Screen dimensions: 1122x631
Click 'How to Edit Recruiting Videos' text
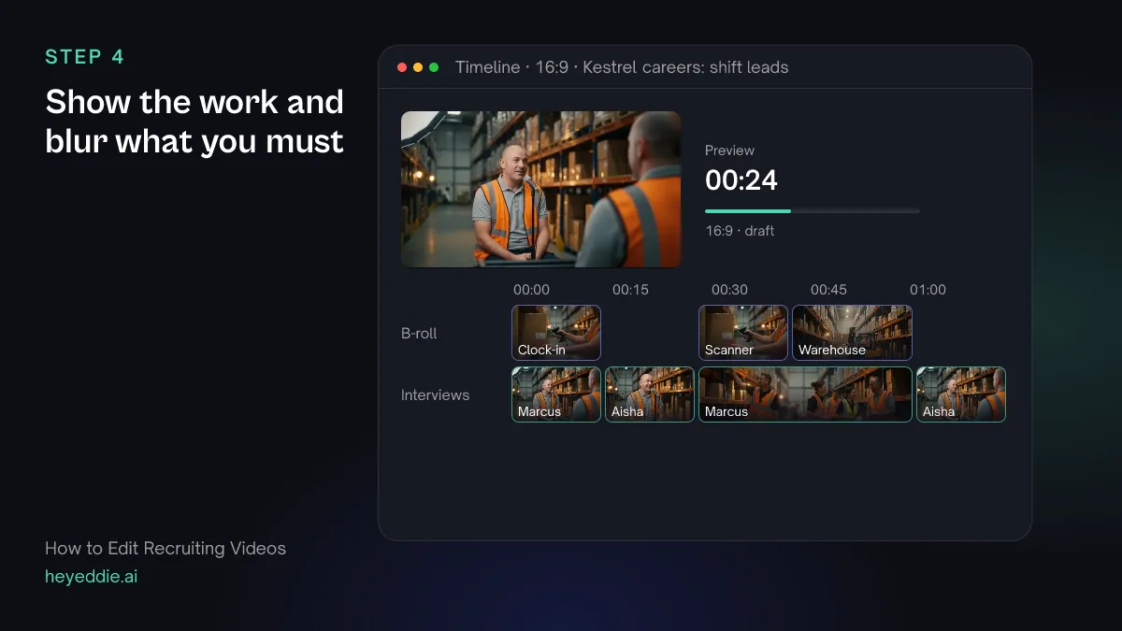[165, 549]
